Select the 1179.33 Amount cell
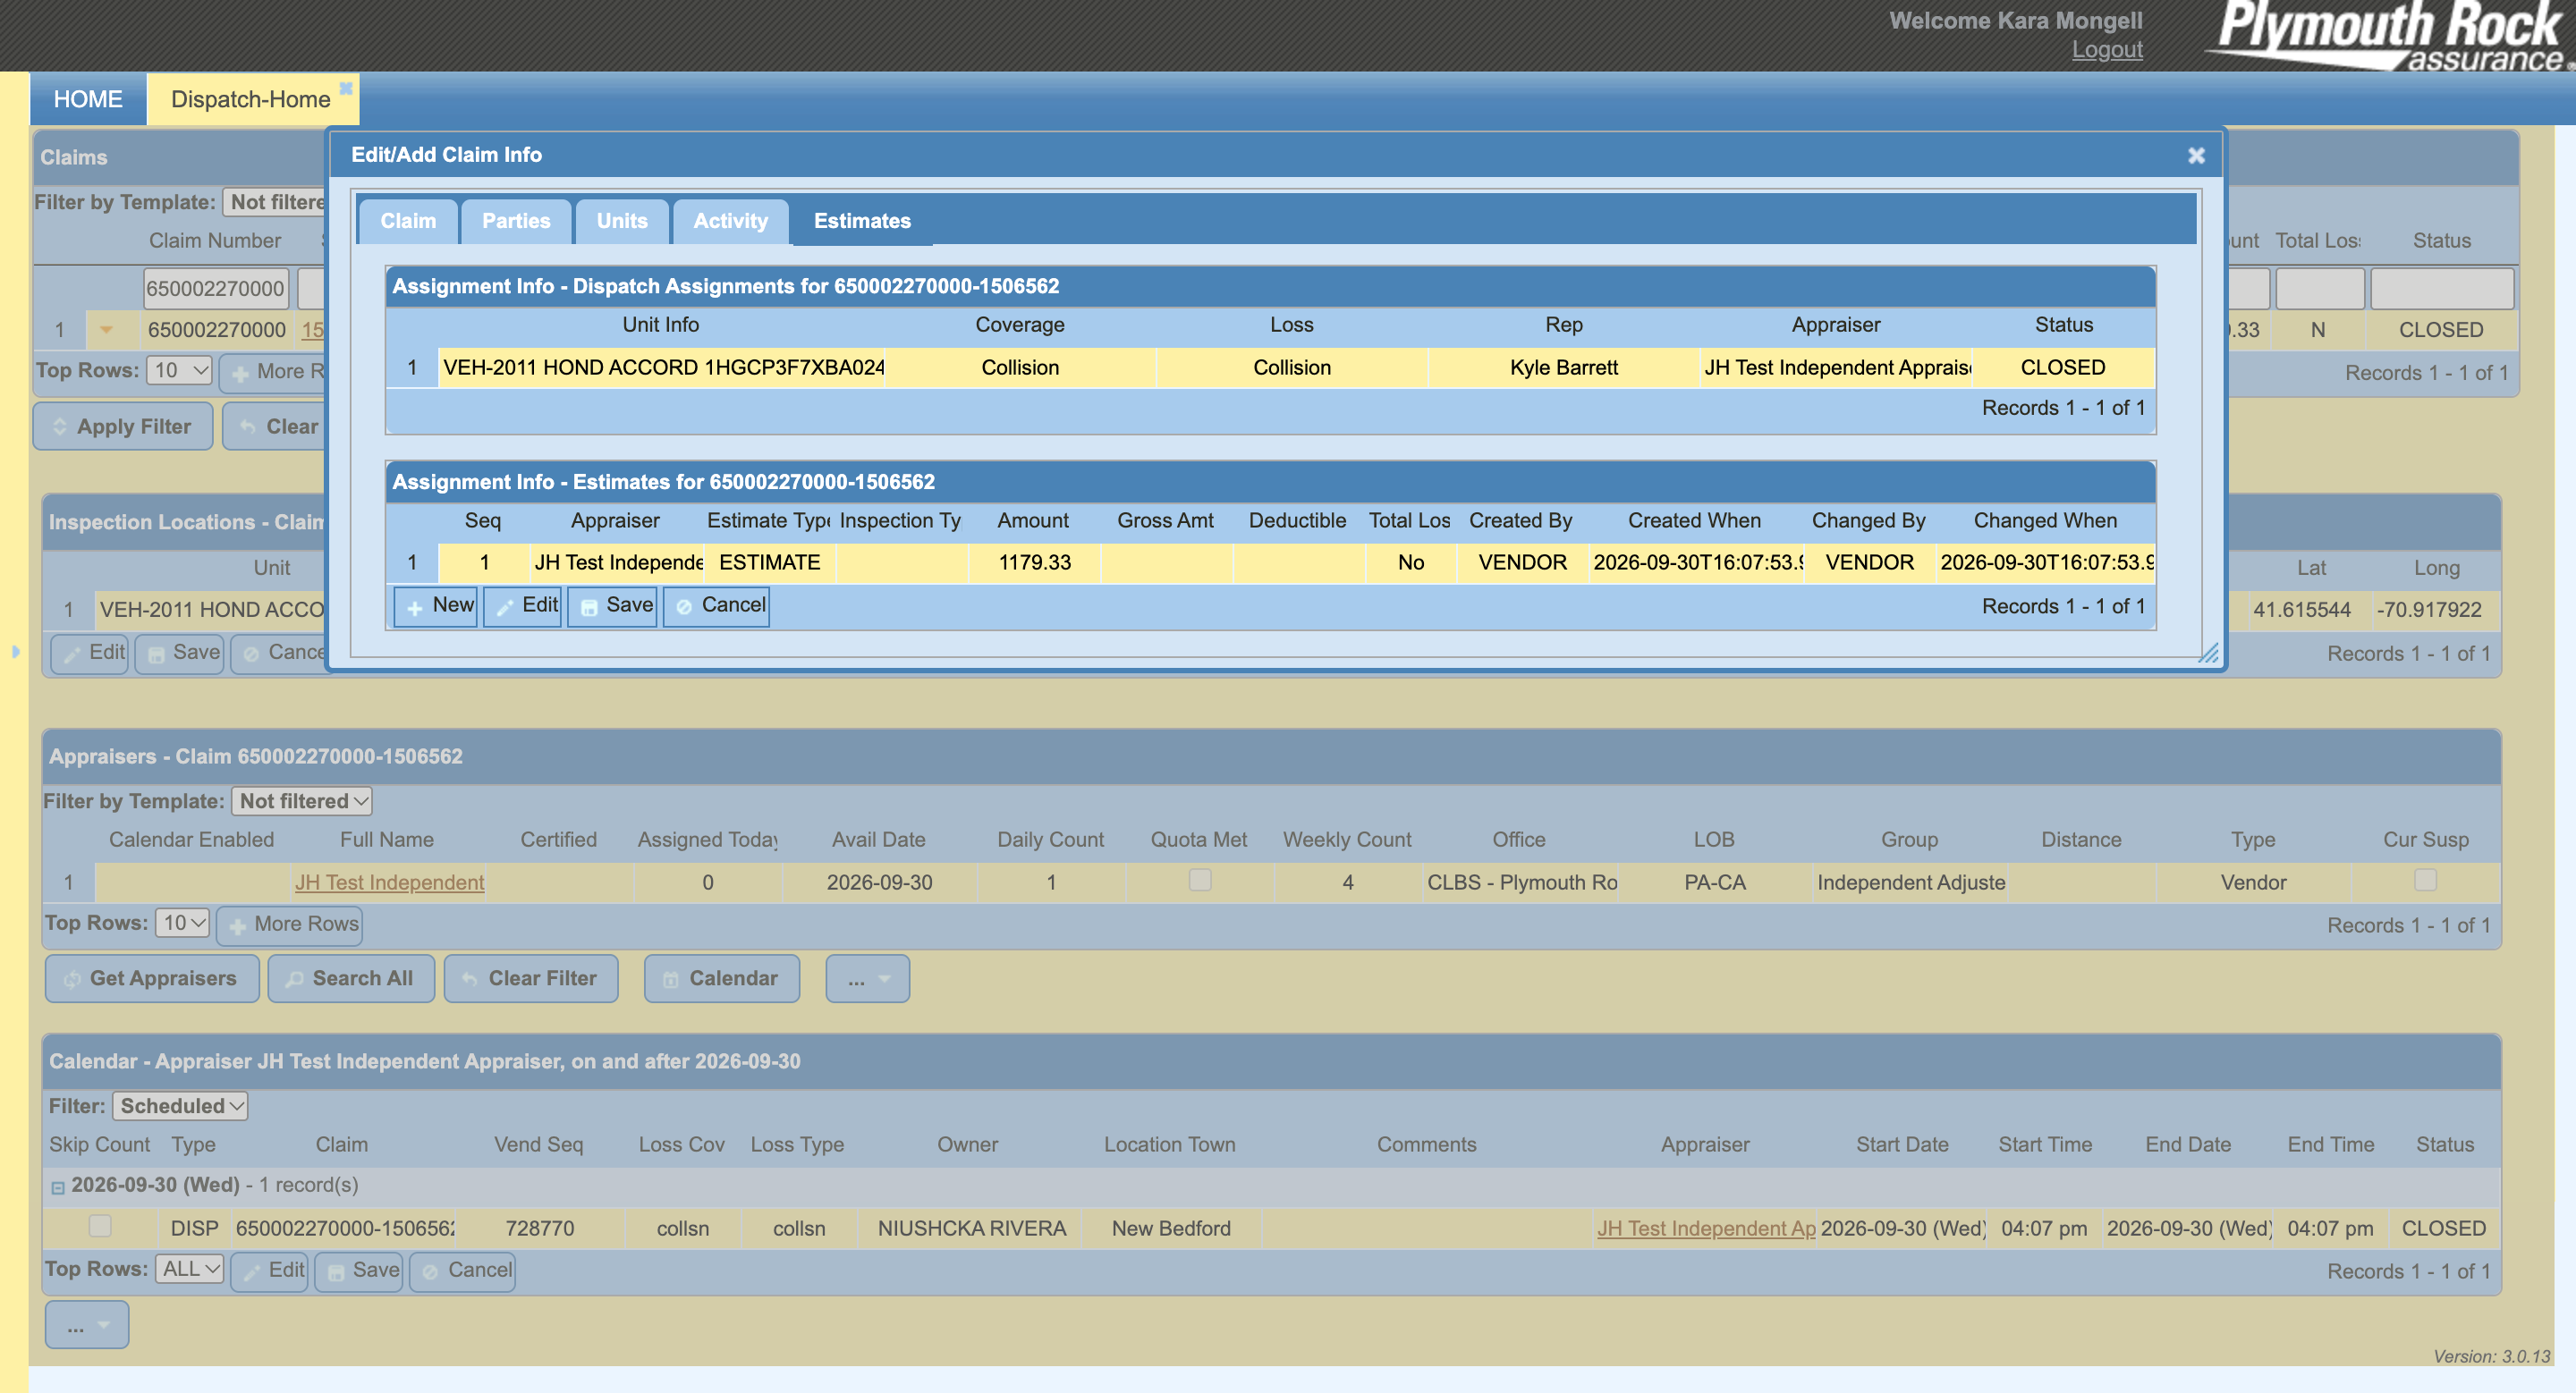Screen dimensions: 2576x1393 click(1034, 563)
